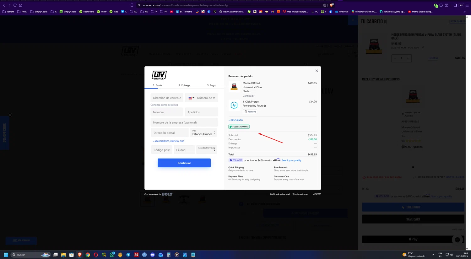Expand the + Descuento section
This screenshot has width=471, height=259.
click(235, 120)
